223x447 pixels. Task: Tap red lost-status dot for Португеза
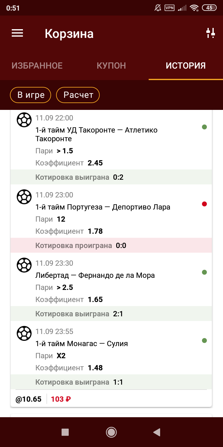(x=204, y=204)
